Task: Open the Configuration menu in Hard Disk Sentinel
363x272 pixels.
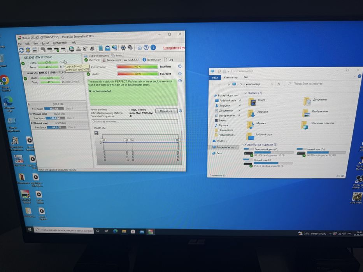Action: 60,43
